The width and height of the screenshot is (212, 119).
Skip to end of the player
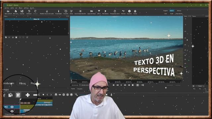tap(129, 85)
